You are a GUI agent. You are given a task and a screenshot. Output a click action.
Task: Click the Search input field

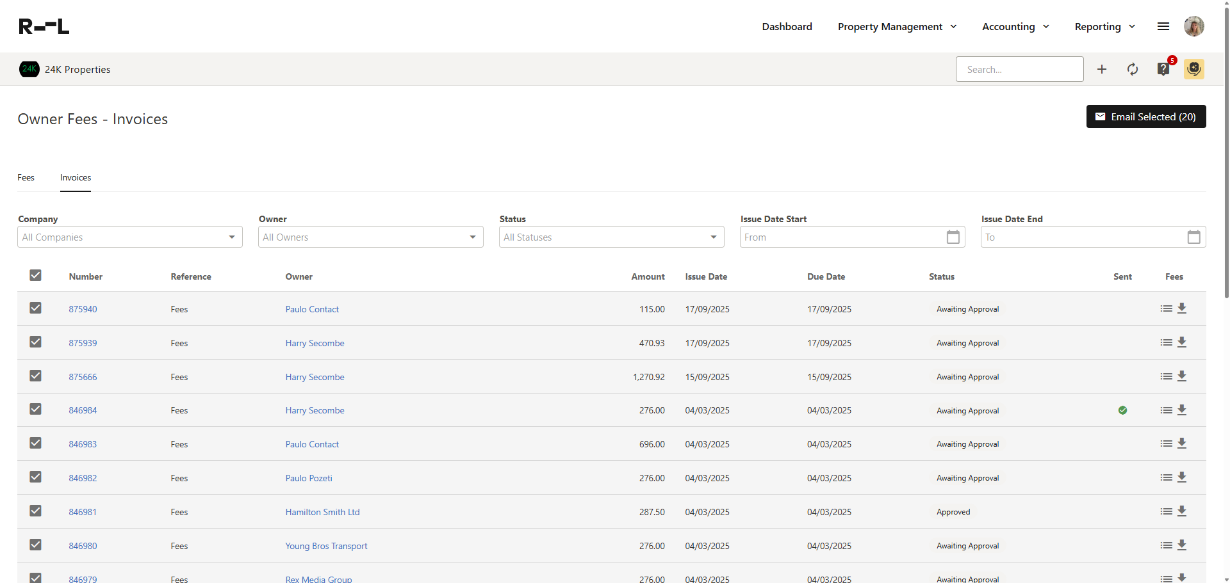pos(1019,69)
